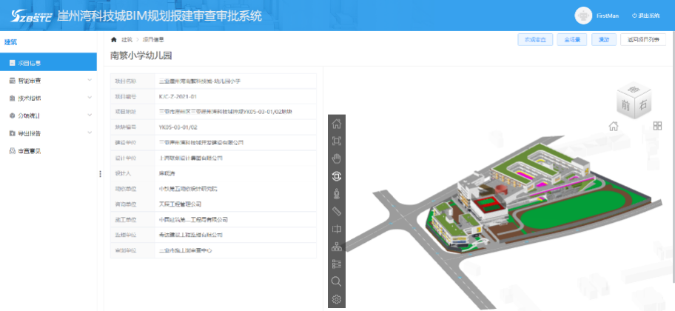Click the front face of the view cube
This screenshot has height=311, width=675.
pos(628,106)
